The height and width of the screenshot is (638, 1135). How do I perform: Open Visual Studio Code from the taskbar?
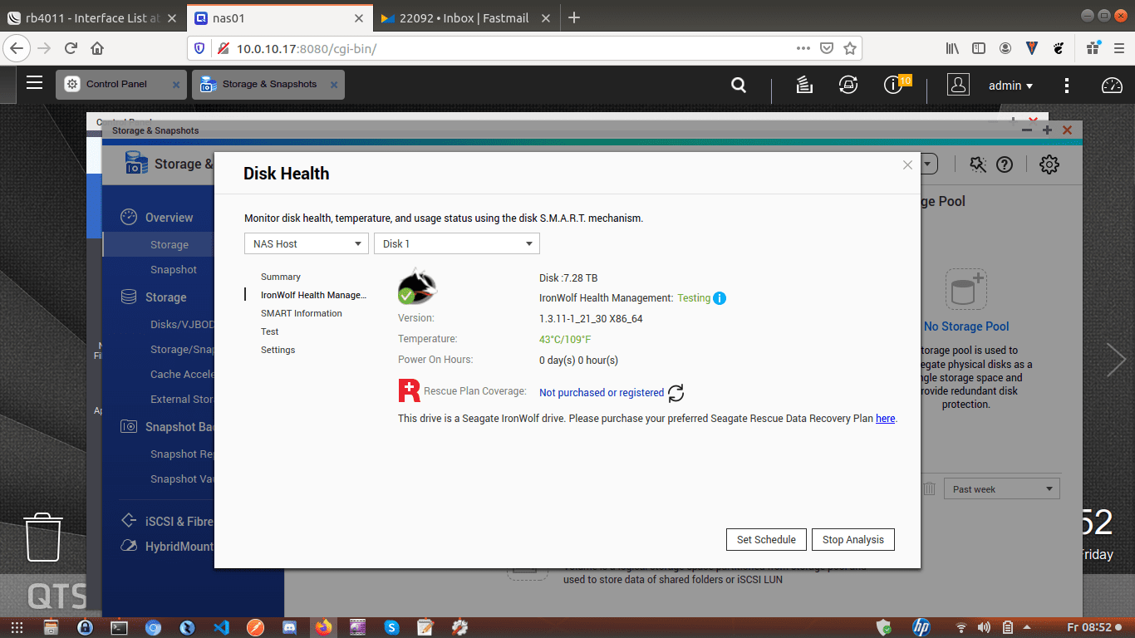pos(221,627)
